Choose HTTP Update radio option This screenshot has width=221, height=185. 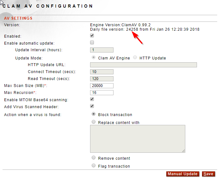(x=135, y=57)
